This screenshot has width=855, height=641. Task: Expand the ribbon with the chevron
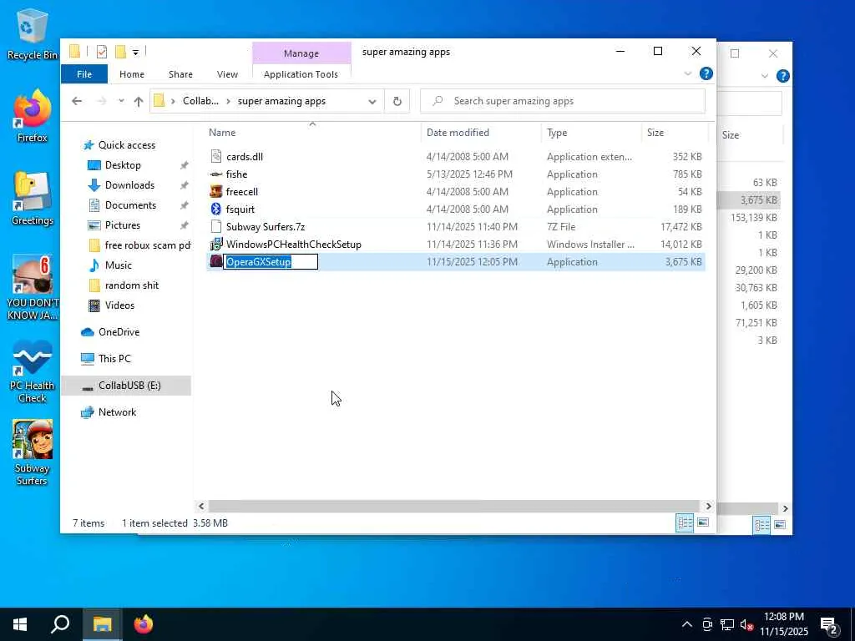688,73
